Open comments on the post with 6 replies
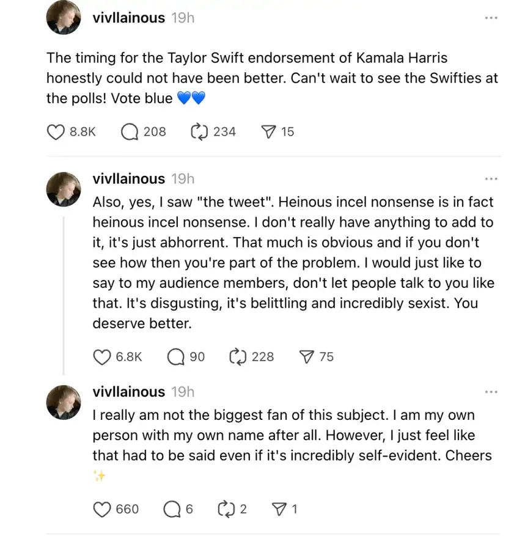 172,509
